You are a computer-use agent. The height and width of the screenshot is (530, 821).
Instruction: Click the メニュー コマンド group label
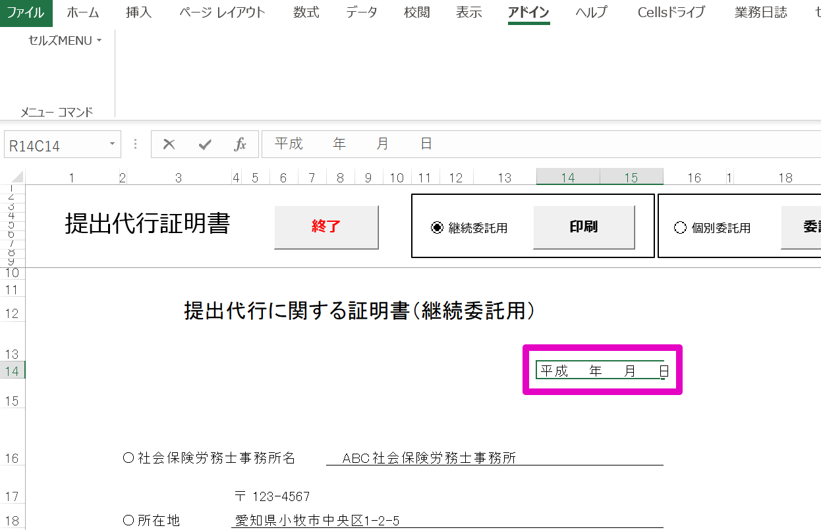click(57, 113)
